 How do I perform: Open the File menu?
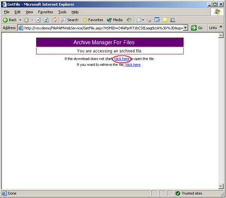pyautogui.click(x=7, y=12)
